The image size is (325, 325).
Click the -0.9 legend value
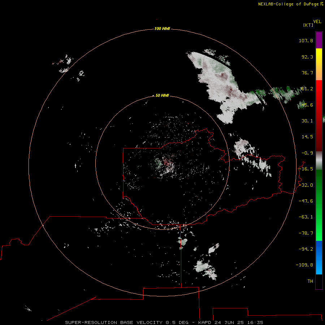[x=307, y=153]
